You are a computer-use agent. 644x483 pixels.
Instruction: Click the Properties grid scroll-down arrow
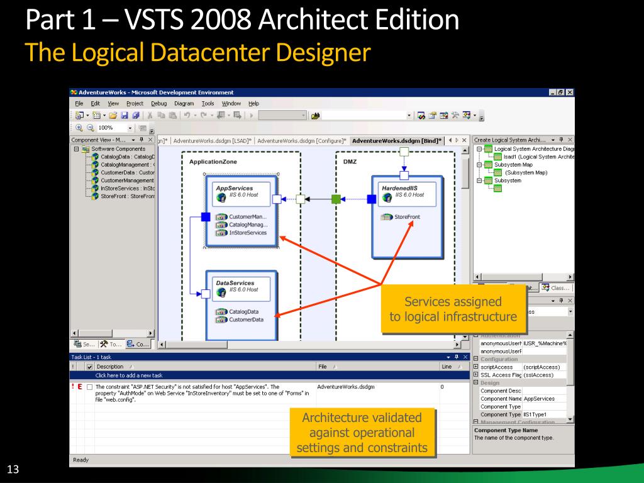point(570,419)
